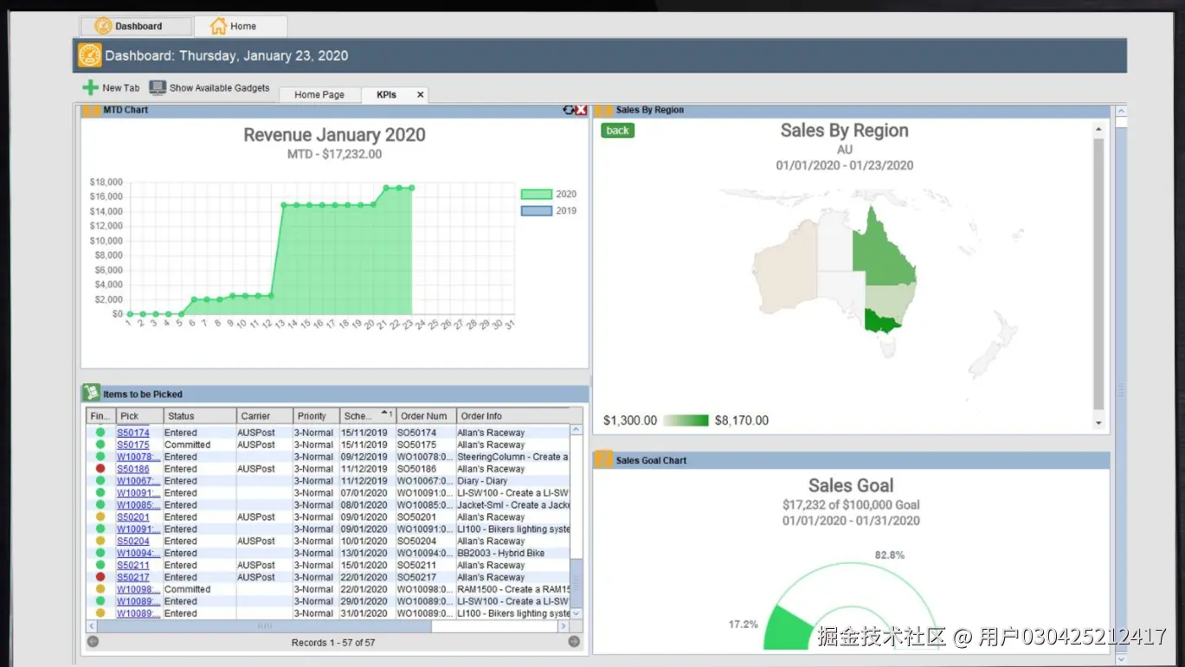The width and height of the screenshot is (1185, 667).
Task: Click the Items to be Picked cart icon
Action: (92, 394)
